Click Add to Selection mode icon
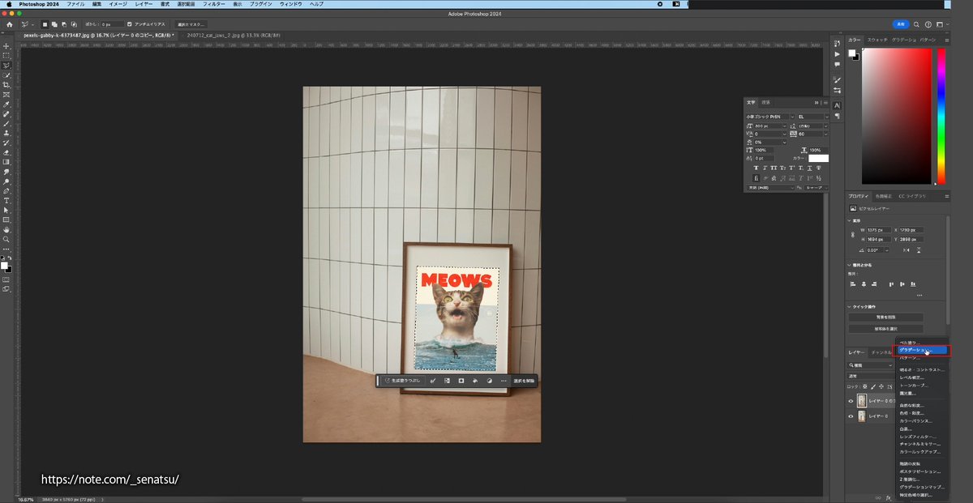973x503 pixels. pyautogui.click(x=55, y=24)
